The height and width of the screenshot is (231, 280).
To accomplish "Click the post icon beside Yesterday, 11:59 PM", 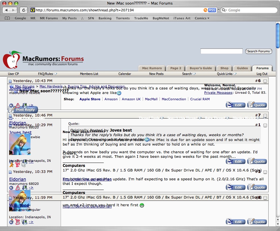I will click(x=10, y=198).
